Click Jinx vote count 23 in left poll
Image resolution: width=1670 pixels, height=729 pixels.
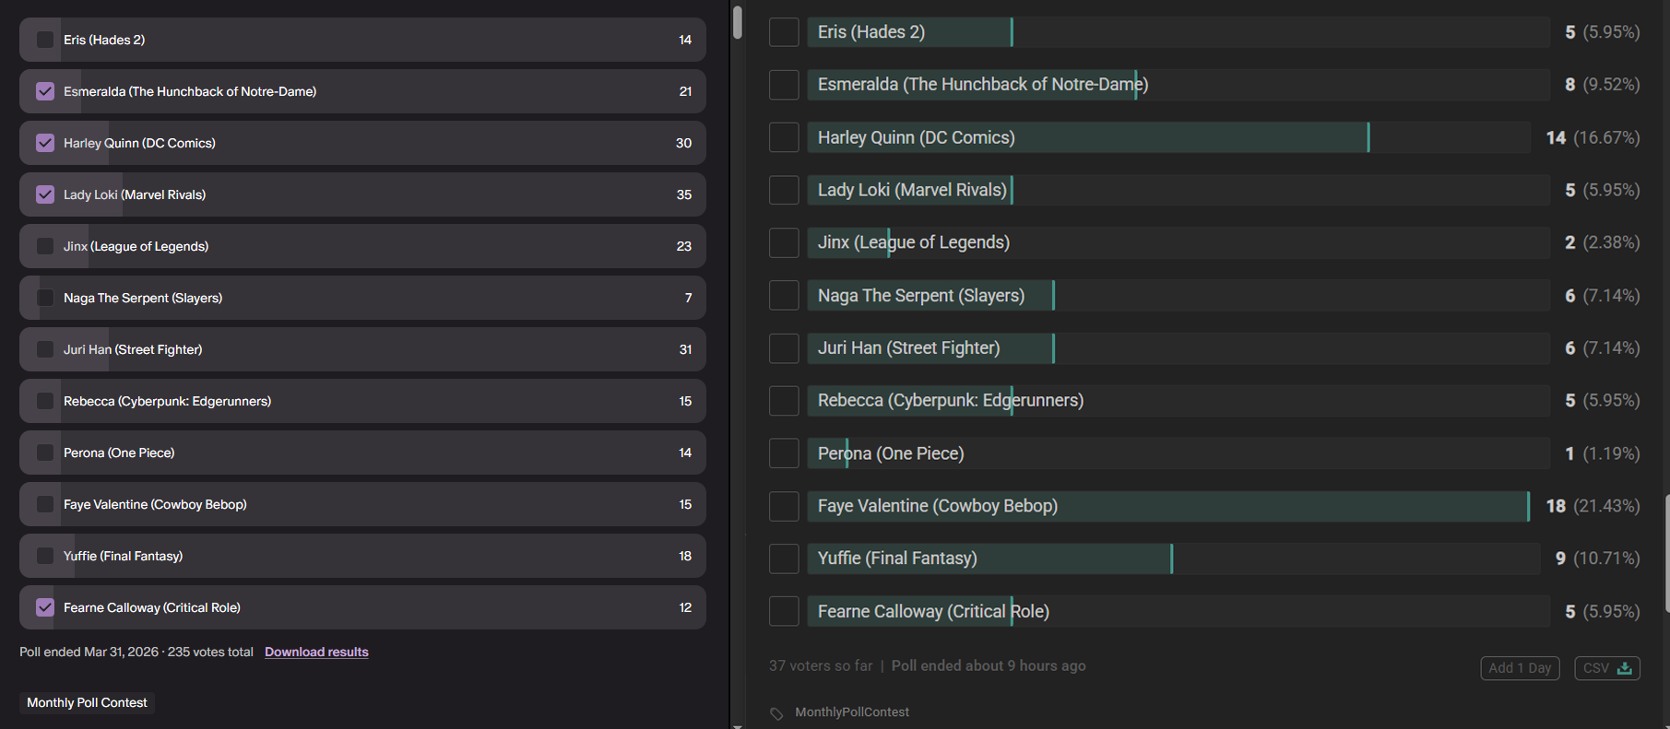[x=684, y=246]
